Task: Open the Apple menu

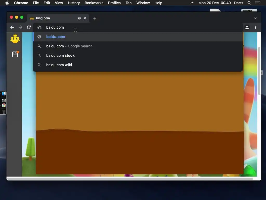Action: [x=7, y=3]
